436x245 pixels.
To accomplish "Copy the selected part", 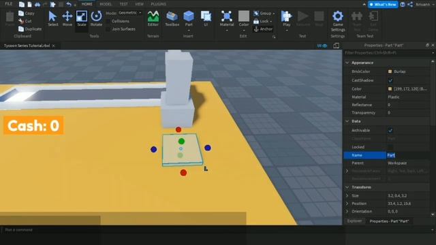I will click(x=27, y=14).
